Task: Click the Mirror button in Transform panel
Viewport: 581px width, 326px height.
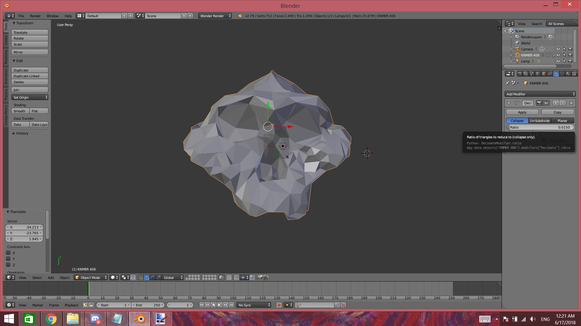Action: coord(30,52)
